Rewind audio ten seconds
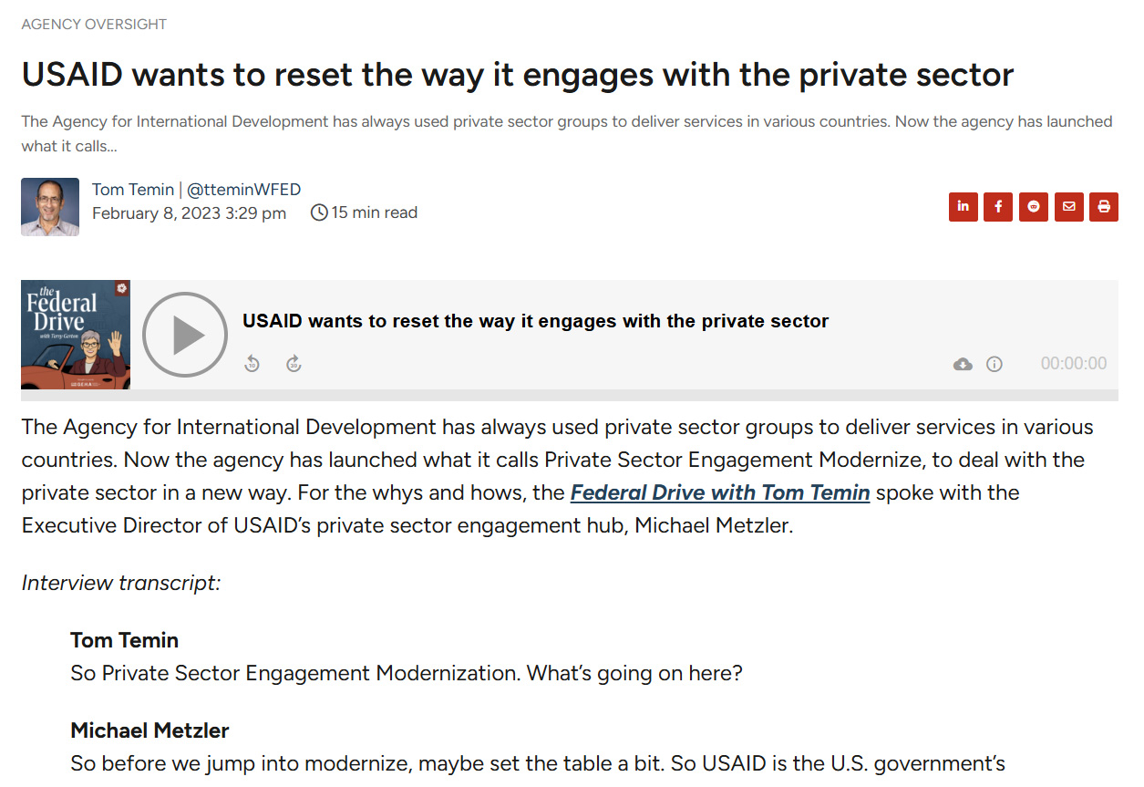The width and height of the screenshot is (1144, 787). point(253,364)
